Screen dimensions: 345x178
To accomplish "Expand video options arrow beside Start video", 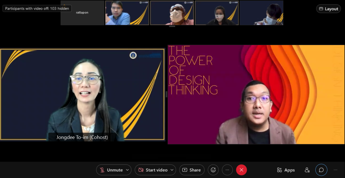I will tap(172, 170).
